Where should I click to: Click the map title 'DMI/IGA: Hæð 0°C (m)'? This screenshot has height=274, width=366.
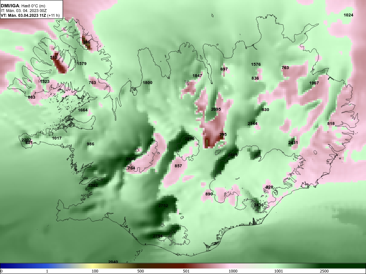[x=23, y=6]
